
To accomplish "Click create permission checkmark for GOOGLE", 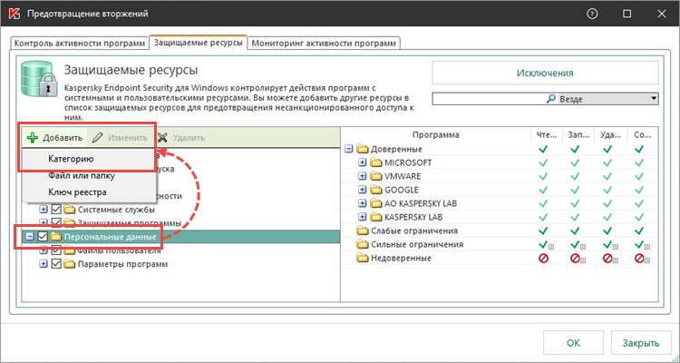I will [639, 190].
